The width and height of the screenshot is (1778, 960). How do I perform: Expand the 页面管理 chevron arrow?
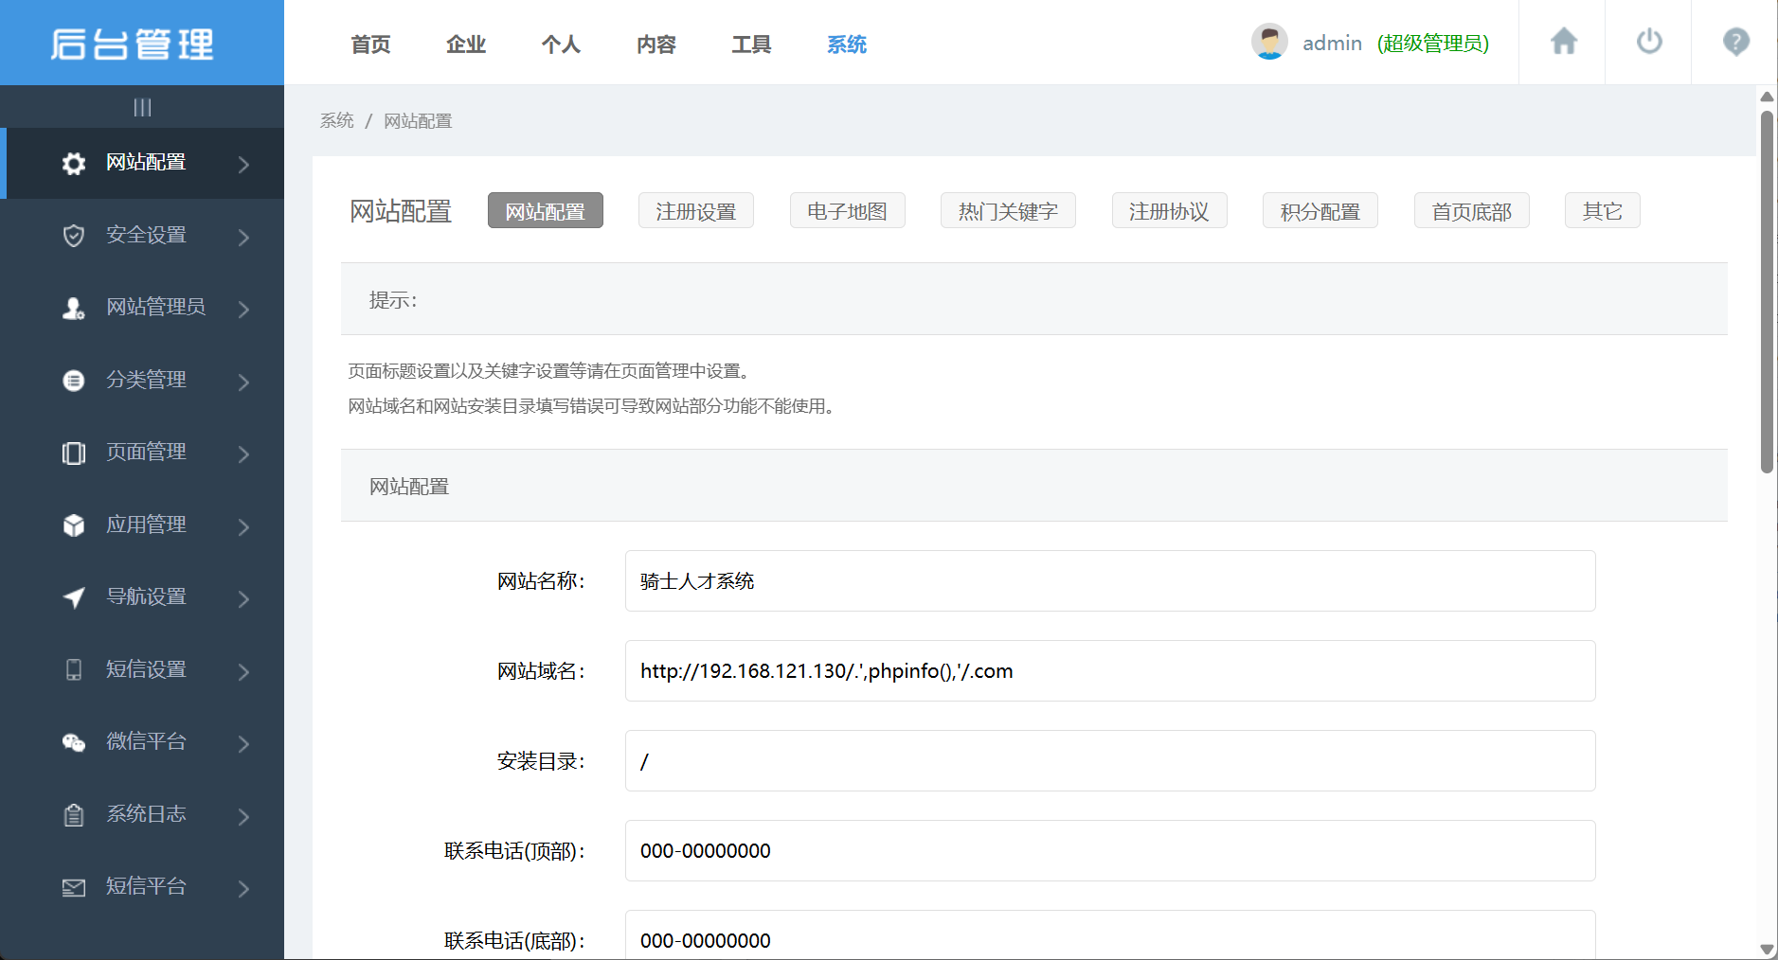tap(243, 453)
